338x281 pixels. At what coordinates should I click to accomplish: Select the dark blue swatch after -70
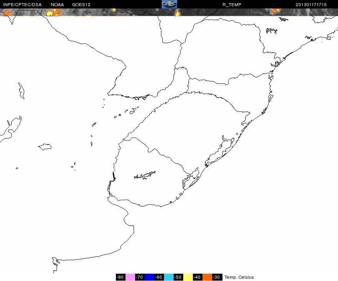coord(149,277)
